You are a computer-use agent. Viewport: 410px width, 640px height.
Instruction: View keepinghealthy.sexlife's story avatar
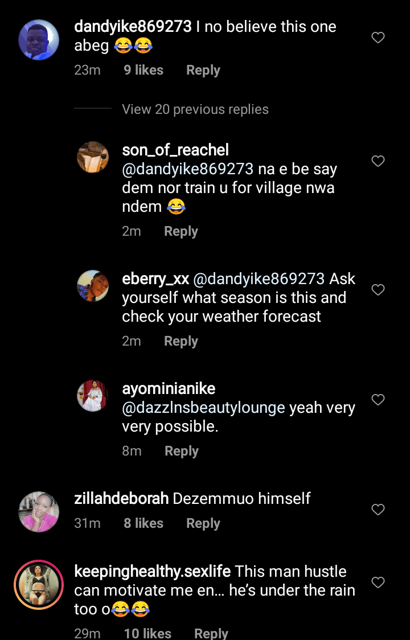pyautogui.click(x=39, y=585)
